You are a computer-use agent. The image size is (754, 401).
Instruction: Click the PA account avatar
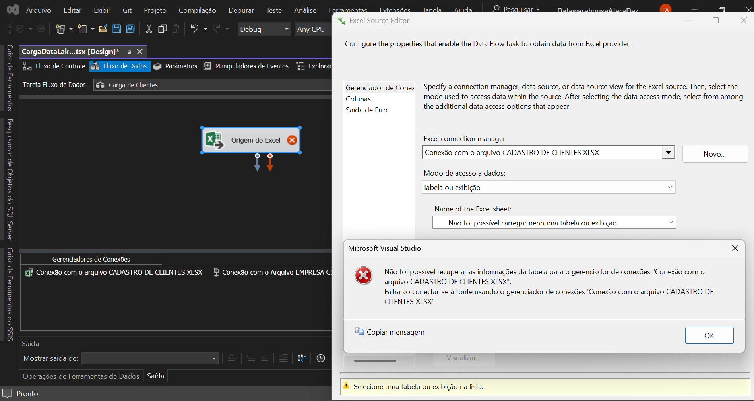point(665,10)
